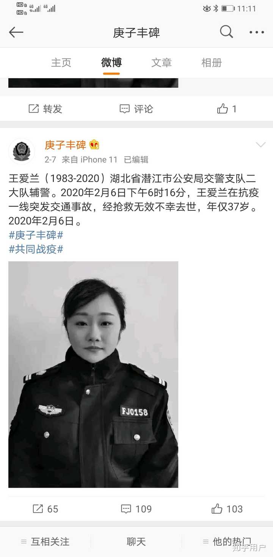Tap the 聊天 chat button
The width and height of the screenshot is (273, 557).
136,542
